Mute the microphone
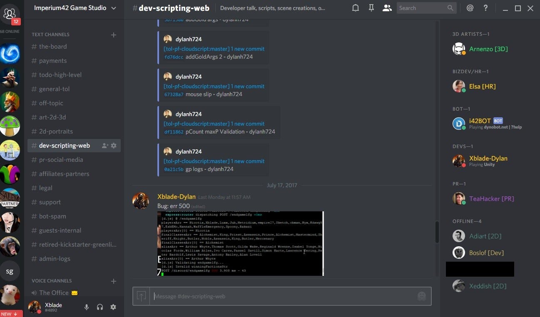 [x=87, y=307]
